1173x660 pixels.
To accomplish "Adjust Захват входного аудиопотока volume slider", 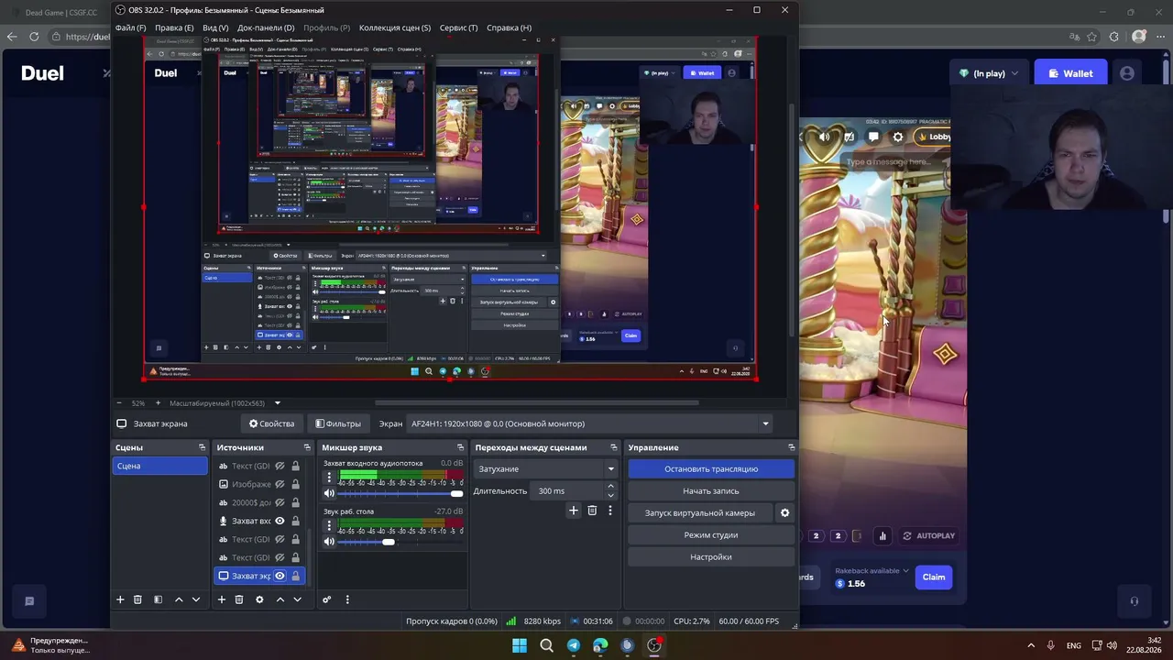I will tap(401, 493).
